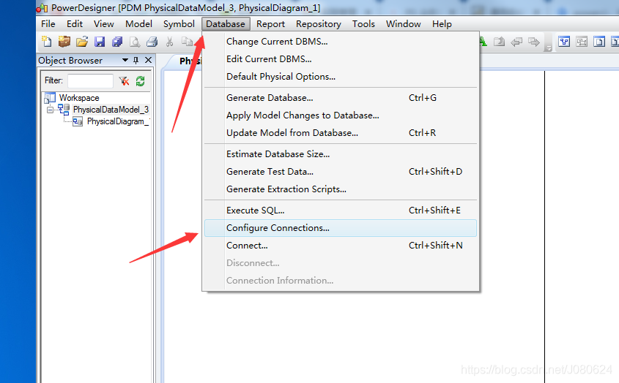
Task: Click the Open folder toolbar icon
Action: (x=82, y=42)
